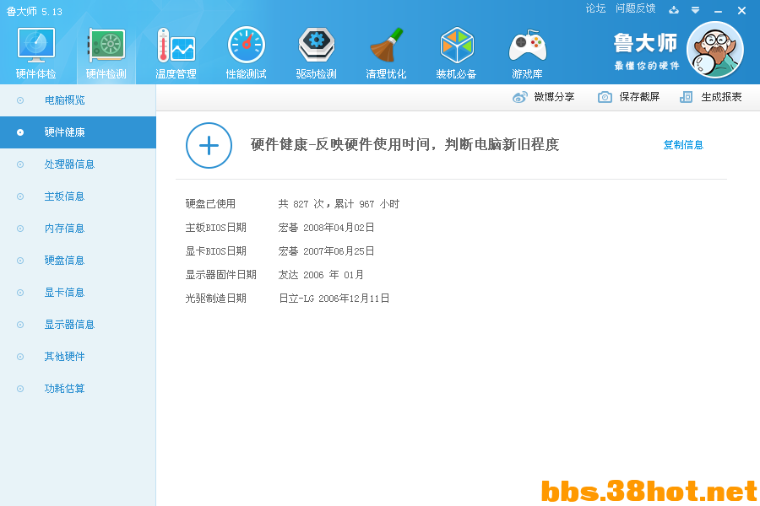Viewport: 760px width, 506px height.
Task: Click the 鲁大师 5.13 title text
Action: coord(35,11)
